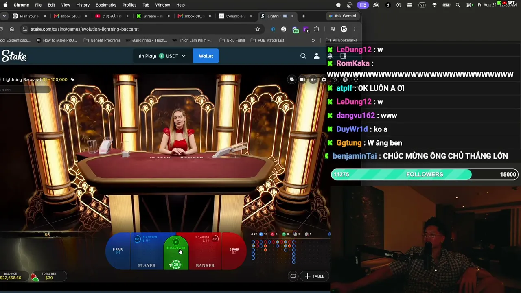Viewport: 521px width, 293px height.
Task: Switch to the YouTube (13) tab
Action: (x=111, y=16)
